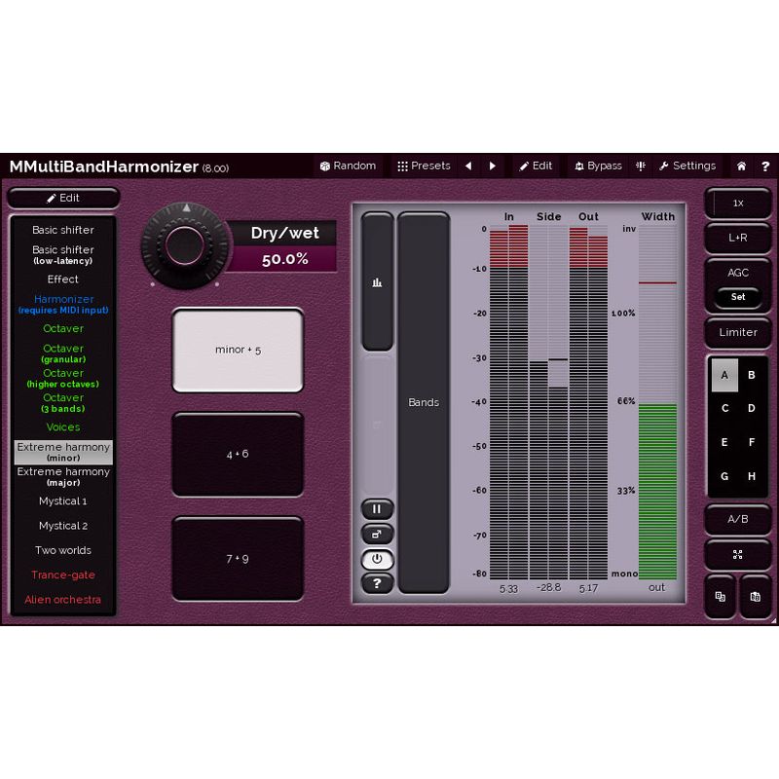Viewport: 779px width, 779px height.
Task: Toggle the Limiter
Action: pos(738,332)
